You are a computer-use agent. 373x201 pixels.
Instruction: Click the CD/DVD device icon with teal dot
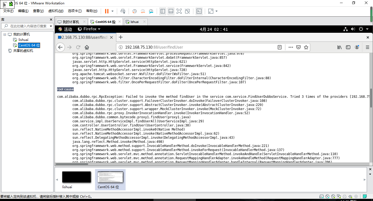328,196
